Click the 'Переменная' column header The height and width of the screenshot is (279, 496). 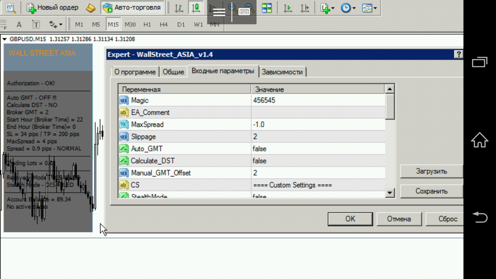click(184, 89)
